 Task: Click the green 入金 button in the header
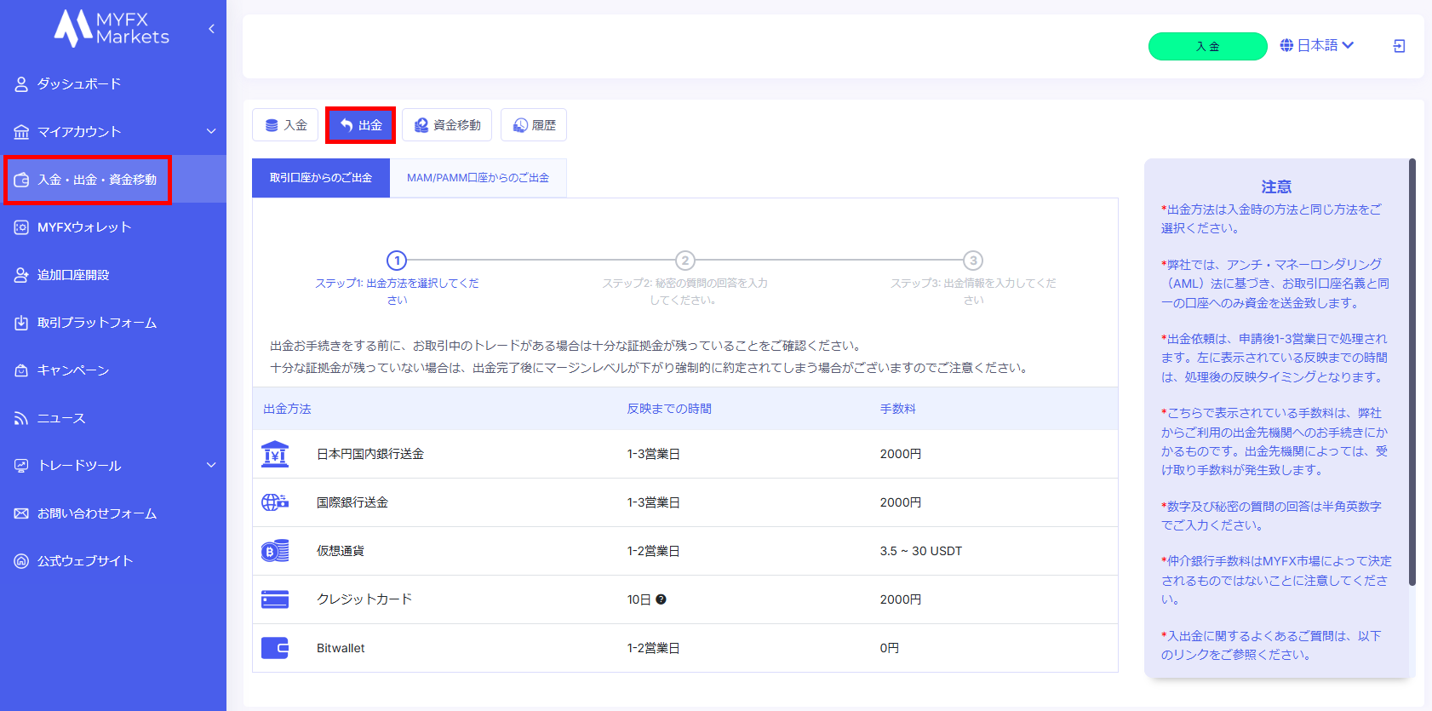coord(1207,46)
